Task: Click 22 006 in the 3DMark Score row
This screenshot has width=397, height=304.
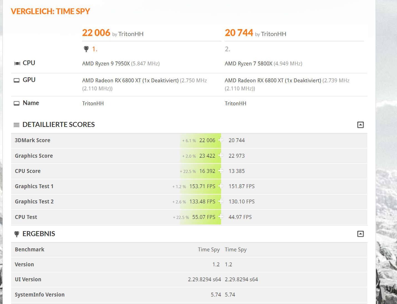Action: pos(207,140)
